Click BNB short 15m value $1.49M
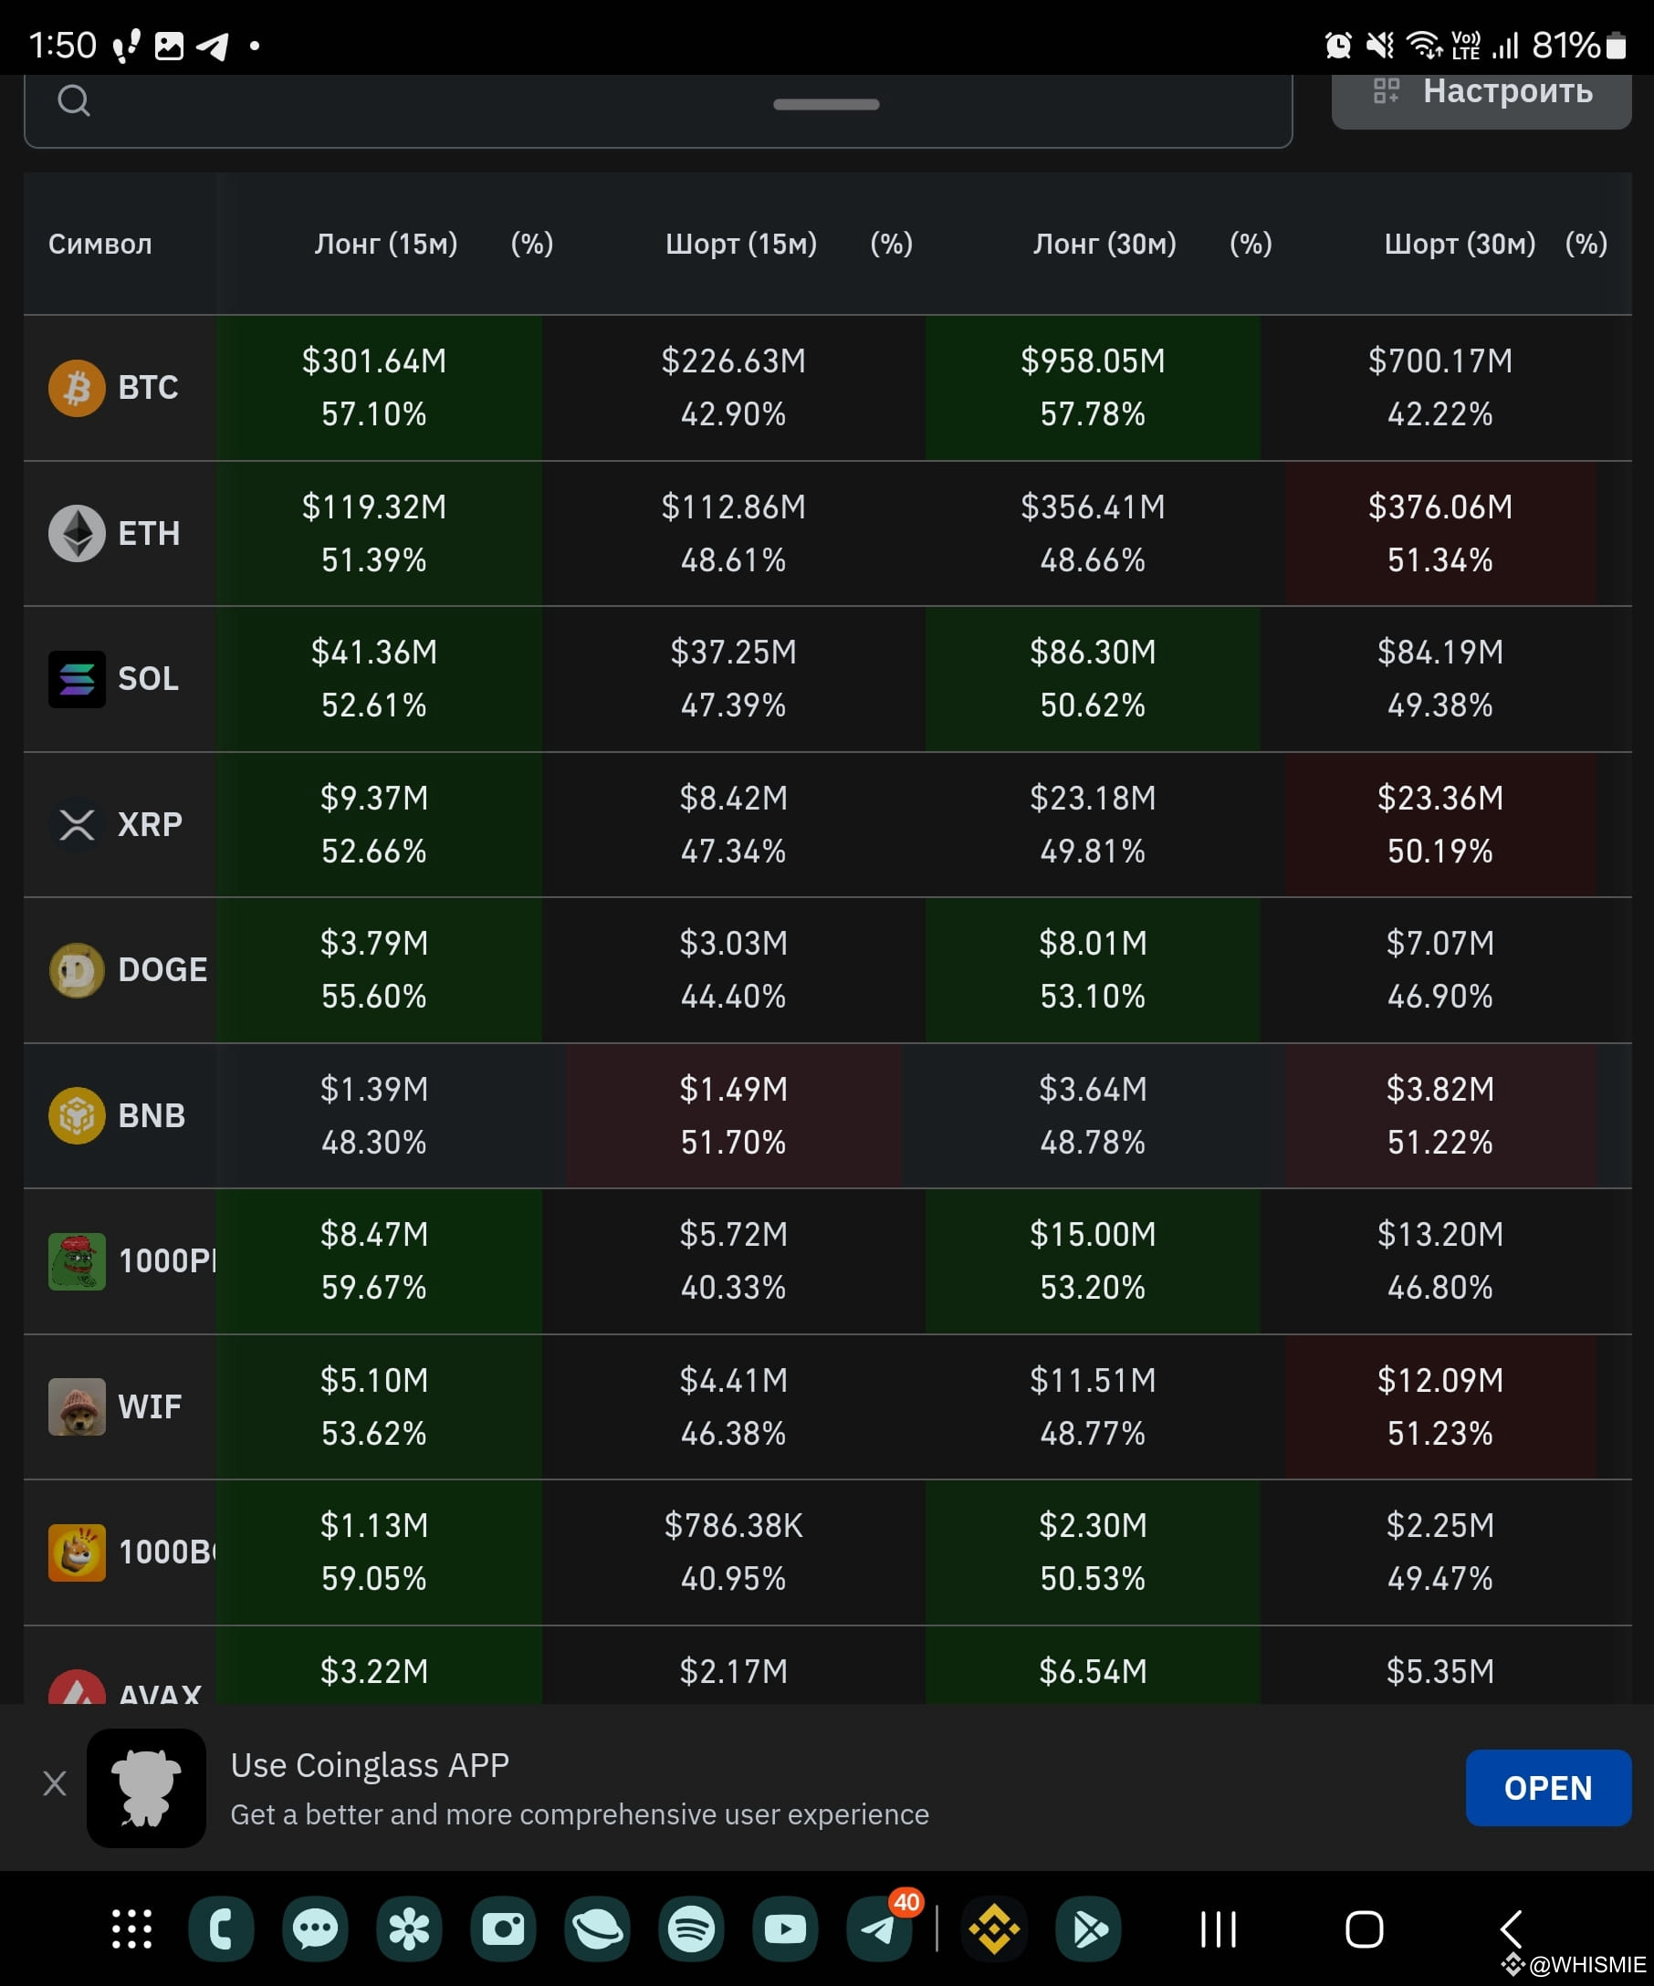The image size is (1654, 1986). [734, 1090]
